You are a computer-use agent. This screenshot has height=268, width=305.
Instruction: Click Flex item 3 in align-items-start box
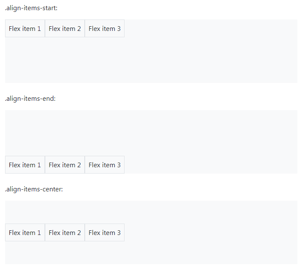pyautogui.click(x=105, y=28)
